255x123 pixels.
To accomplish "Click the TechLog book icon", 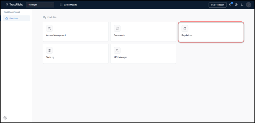I will click(49, 50).
